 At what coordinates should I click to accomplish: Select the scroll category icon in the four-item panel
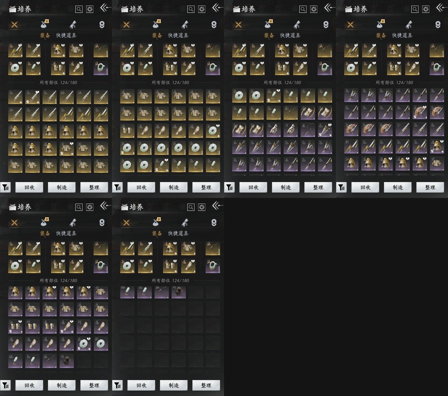[x=185, y=223]
